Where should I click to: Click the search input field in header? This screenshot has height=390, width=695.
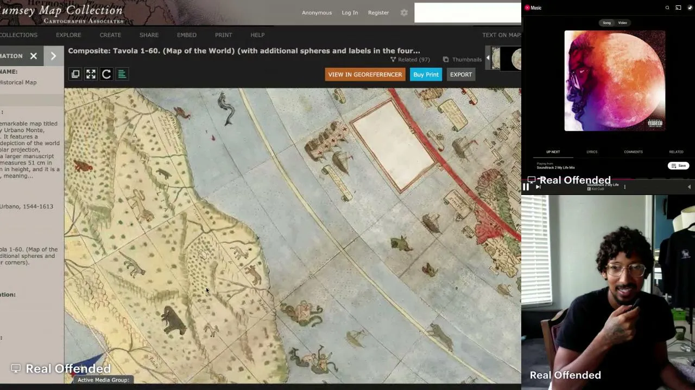point(467,13)
